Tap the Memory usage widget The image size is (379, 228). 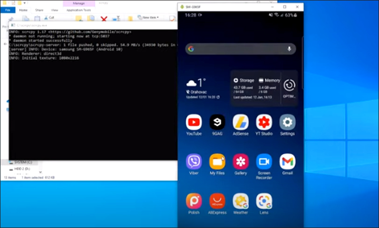(269, 86)
